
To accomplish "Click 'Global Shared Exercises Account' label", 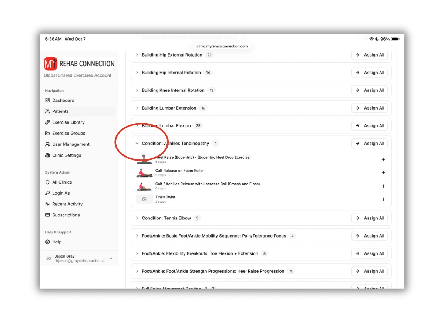I will point(78,75).
